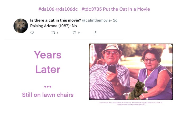Screen dimensions: 185x126
Task: Click the three purple dots
Action: pos(48,87)
